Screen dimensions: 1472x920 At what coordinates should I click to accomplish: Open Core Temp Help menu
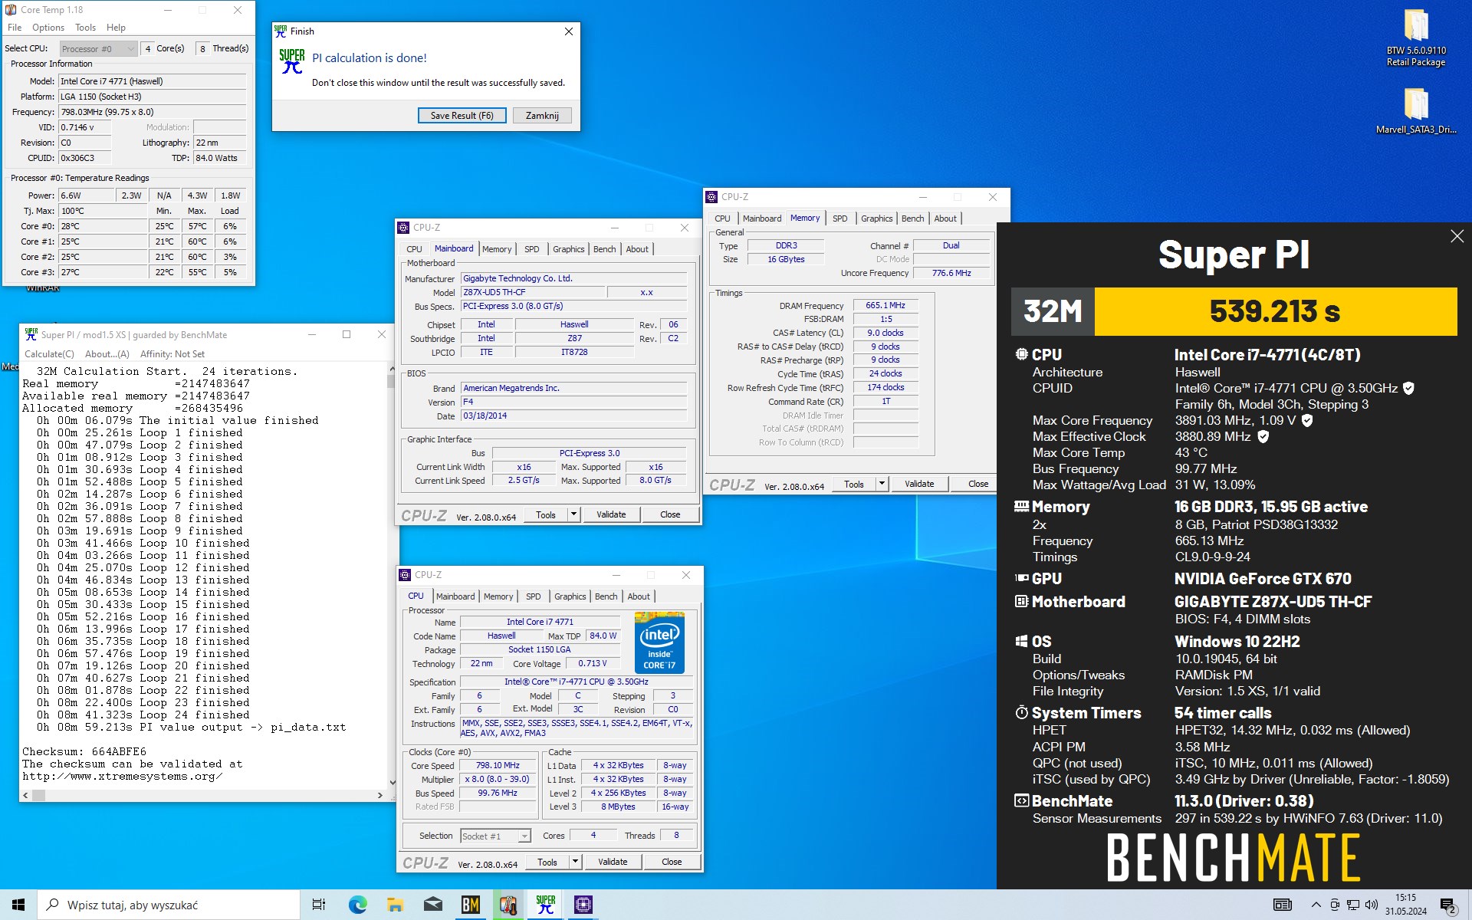[x=116, y=28]
